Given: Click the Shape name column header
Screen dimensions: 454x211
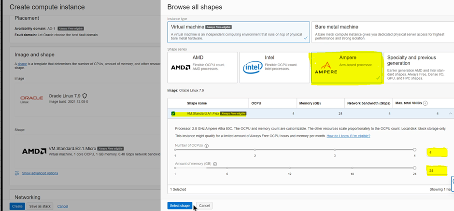Looking at the screenshot, I should 197,103.
